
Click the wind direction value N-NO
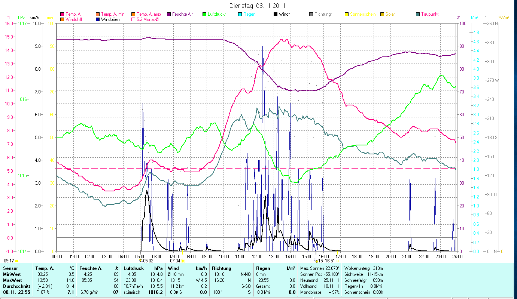pyautogui.click(x=246, y=274)
